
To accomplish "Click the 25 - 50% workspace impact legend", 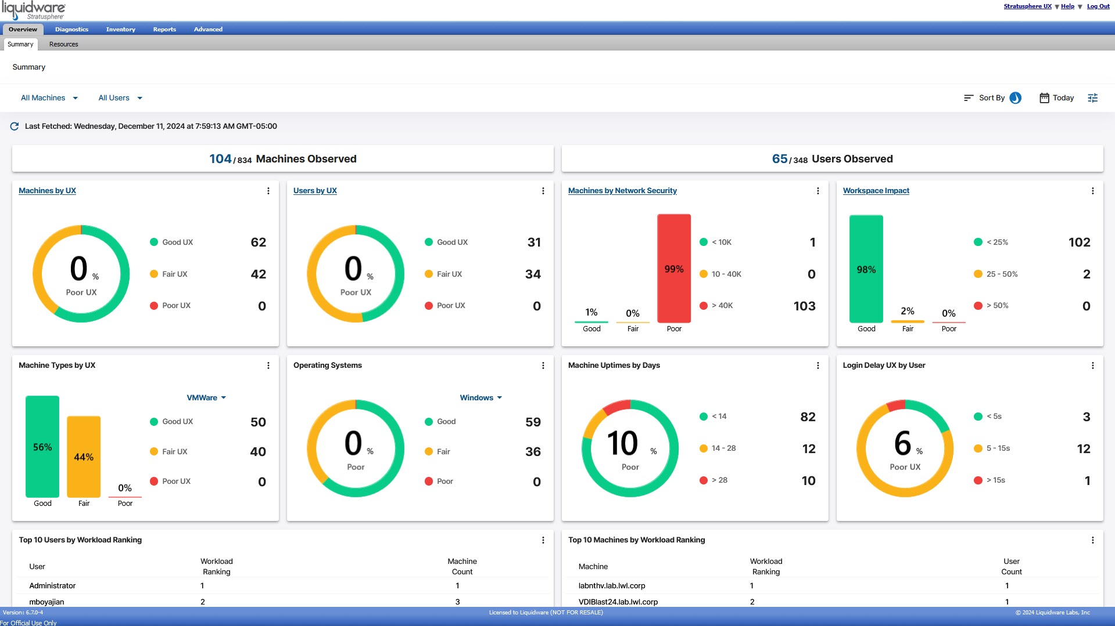I will pyautogui.click(x=996, y=274).
